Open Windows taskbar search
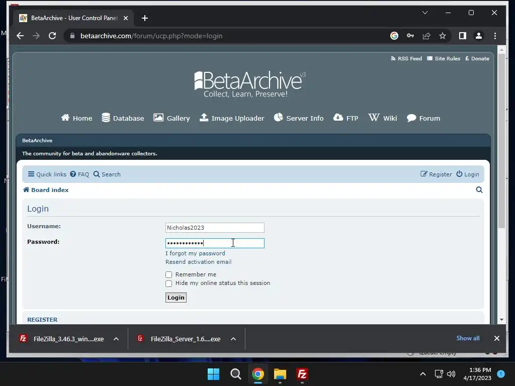Screen dimensions: 515x386 [235, 374]
